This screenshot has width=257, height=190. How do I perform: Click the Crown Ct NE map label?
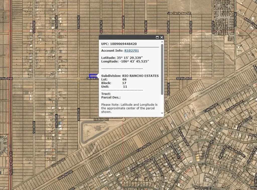pyautogui.click(x=224, y=29)
